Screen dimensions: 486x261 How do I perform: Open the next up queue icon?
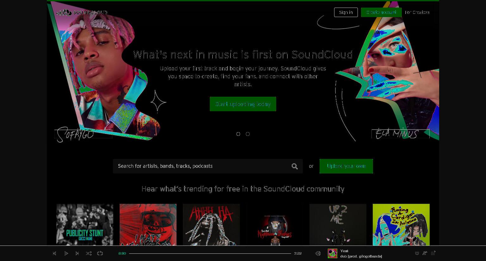(x=433, y=253)
